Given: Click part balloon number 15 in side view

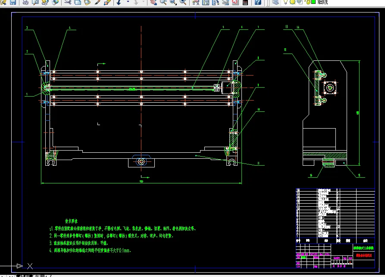Looking at the screenshot, I should [x=359, y=175].
